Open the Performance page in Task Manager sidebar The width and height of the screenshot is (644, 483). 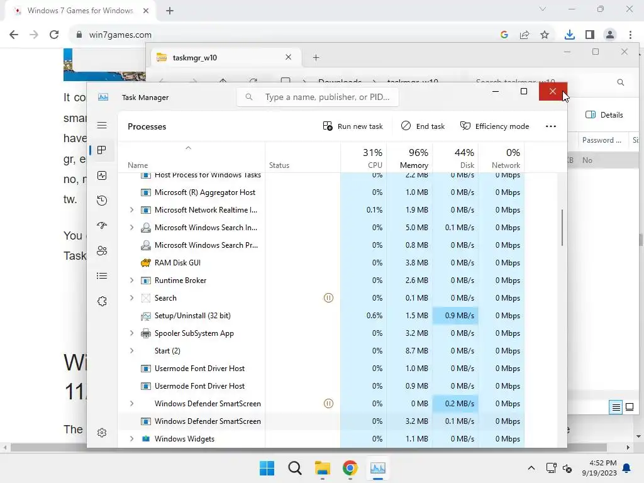pyautogui.click(x=102, y=176)
